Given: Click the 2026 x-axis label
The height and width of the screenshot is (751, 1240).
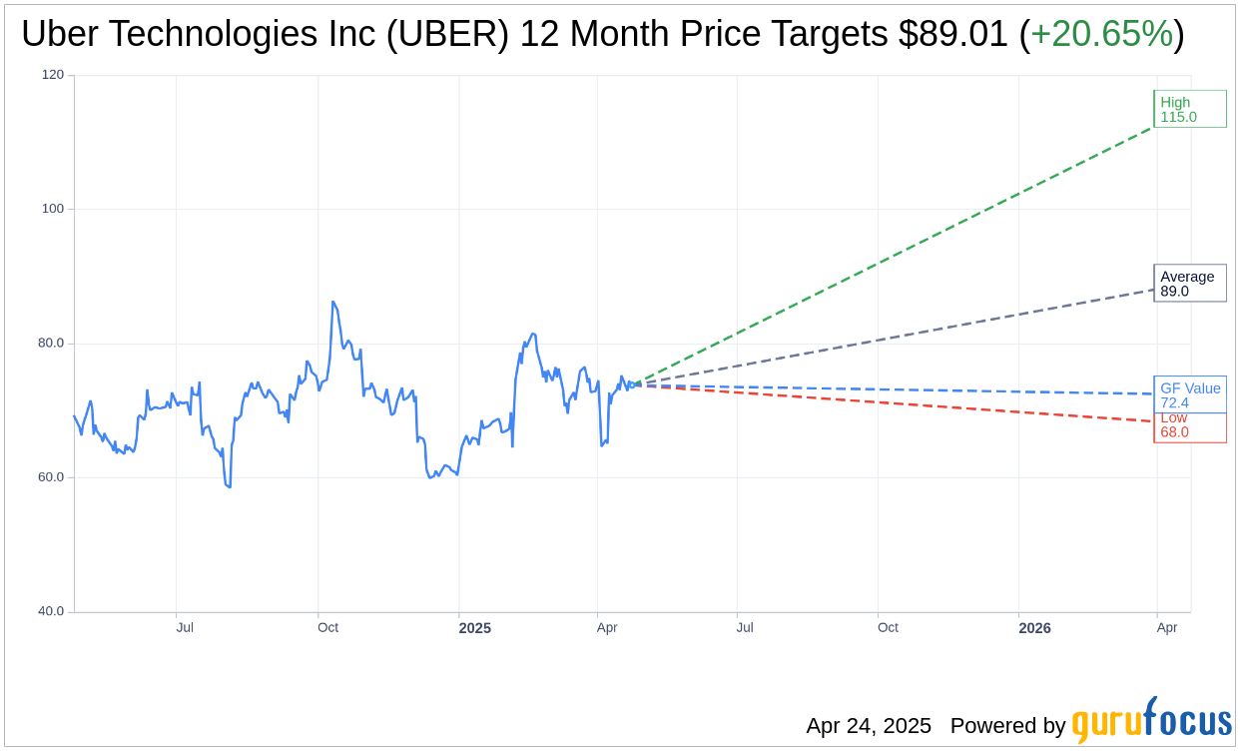Looking at the screenshot, I should pos(1034,628).
